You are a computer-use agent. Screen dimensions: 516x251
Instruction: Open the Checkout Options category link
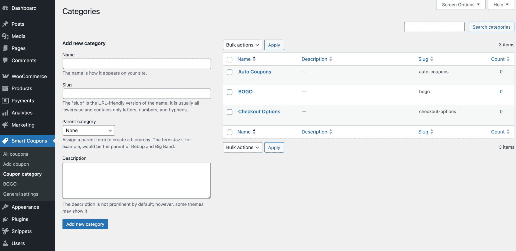(259, 111)
